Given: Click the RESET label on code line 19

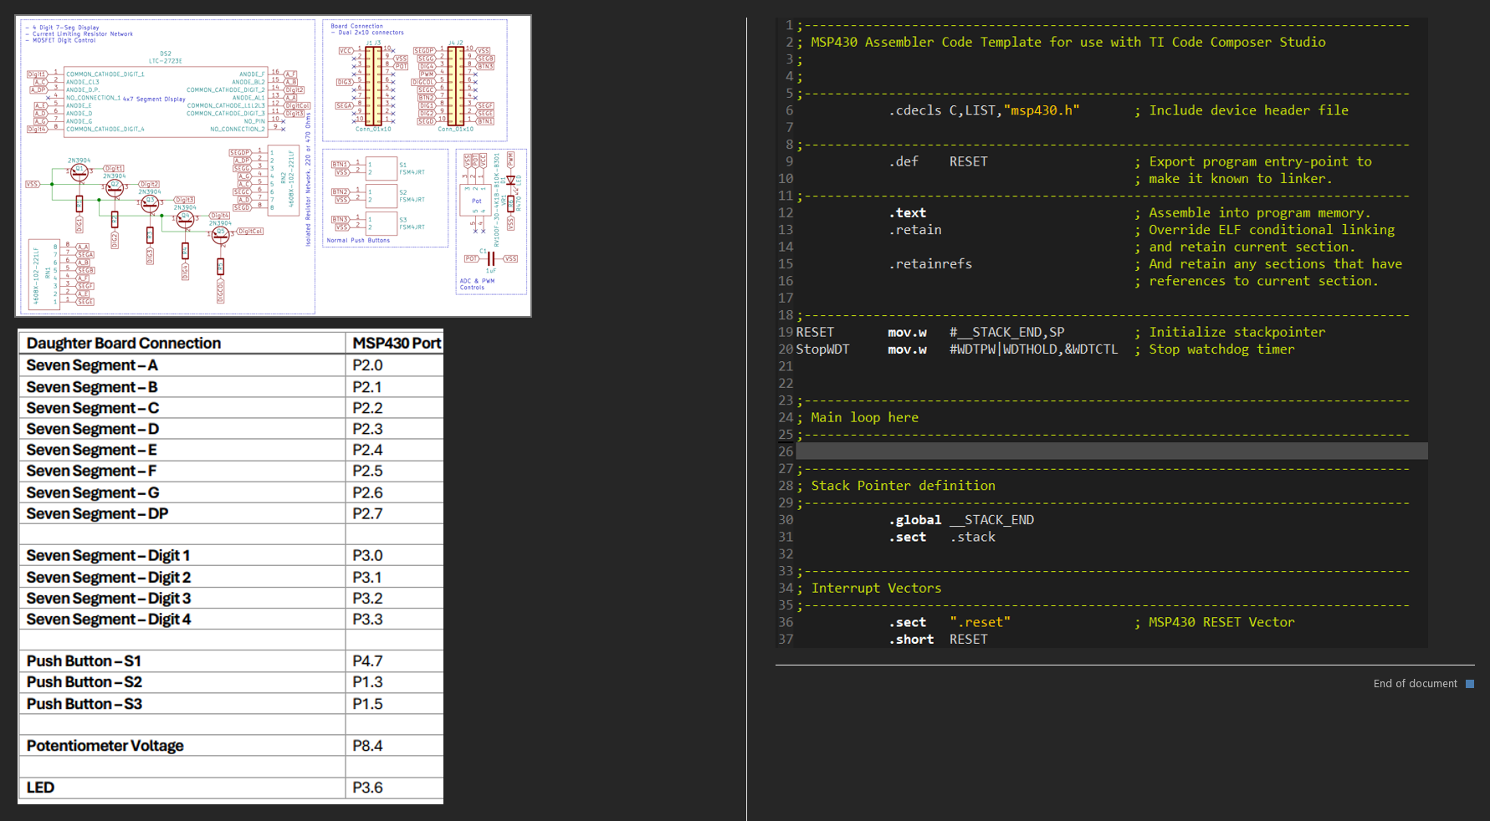Looking at the screenshot, I should [x=815, y=333].
